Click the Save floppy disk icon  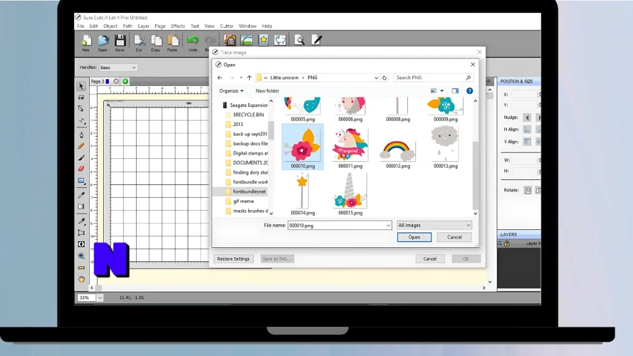tap(120, 41)
